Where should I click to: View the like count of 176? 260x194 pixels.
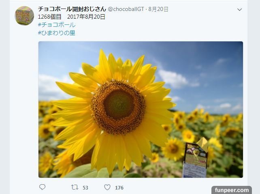point(119,188)
